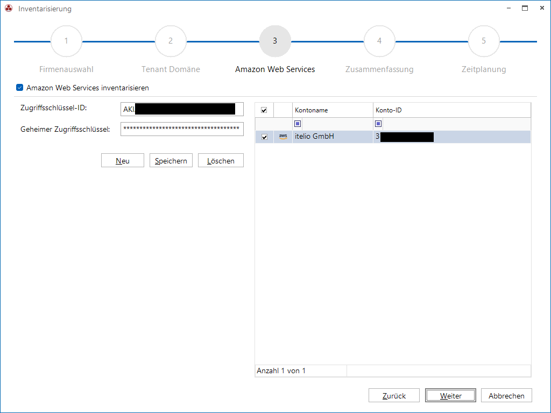
Task: Sort by the Kontoname column header
Action: click(333, 110)
